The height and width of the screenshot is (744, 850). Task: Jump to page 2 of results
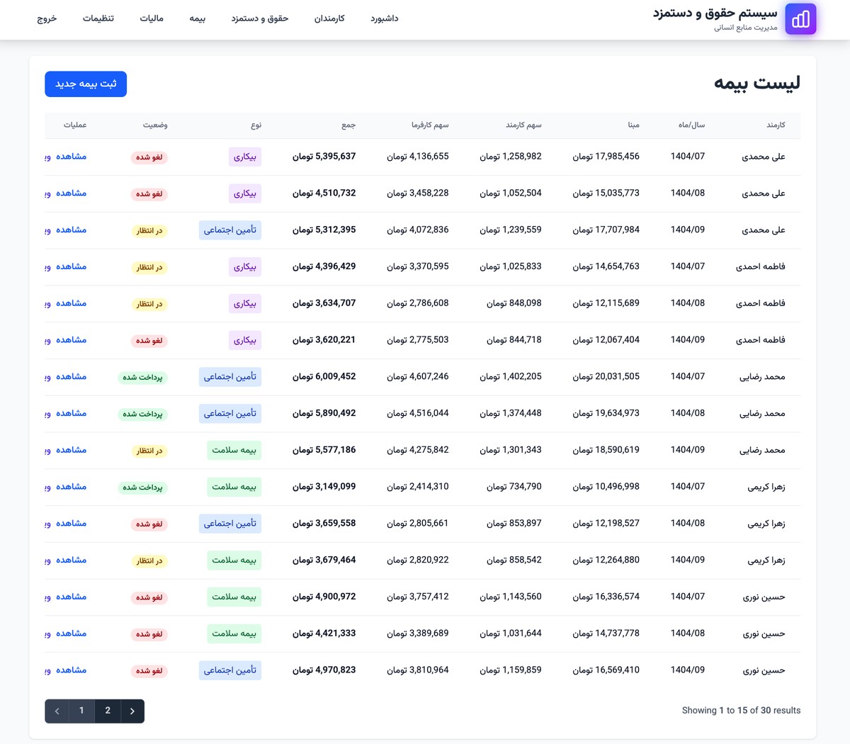tap(108, 711)
